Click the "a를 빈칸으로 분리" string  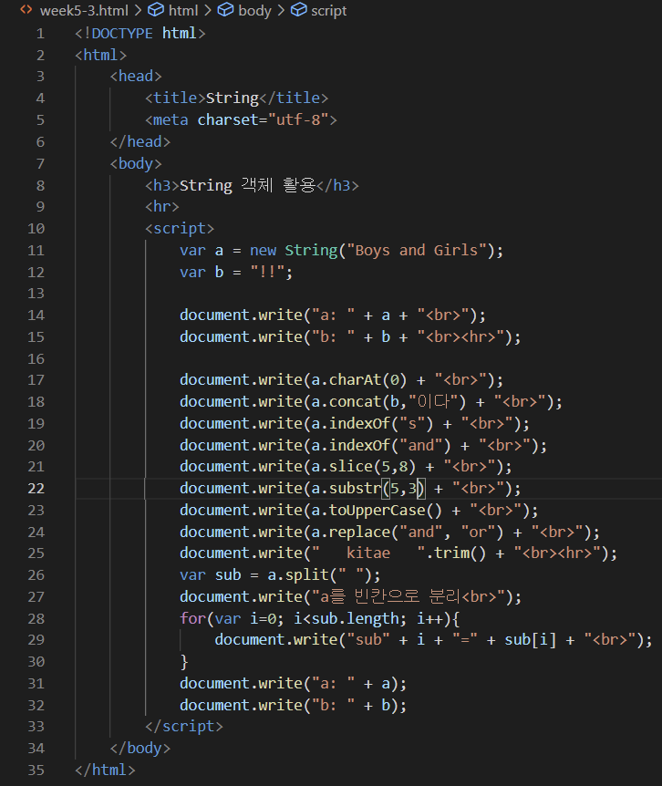pos(408,597)
